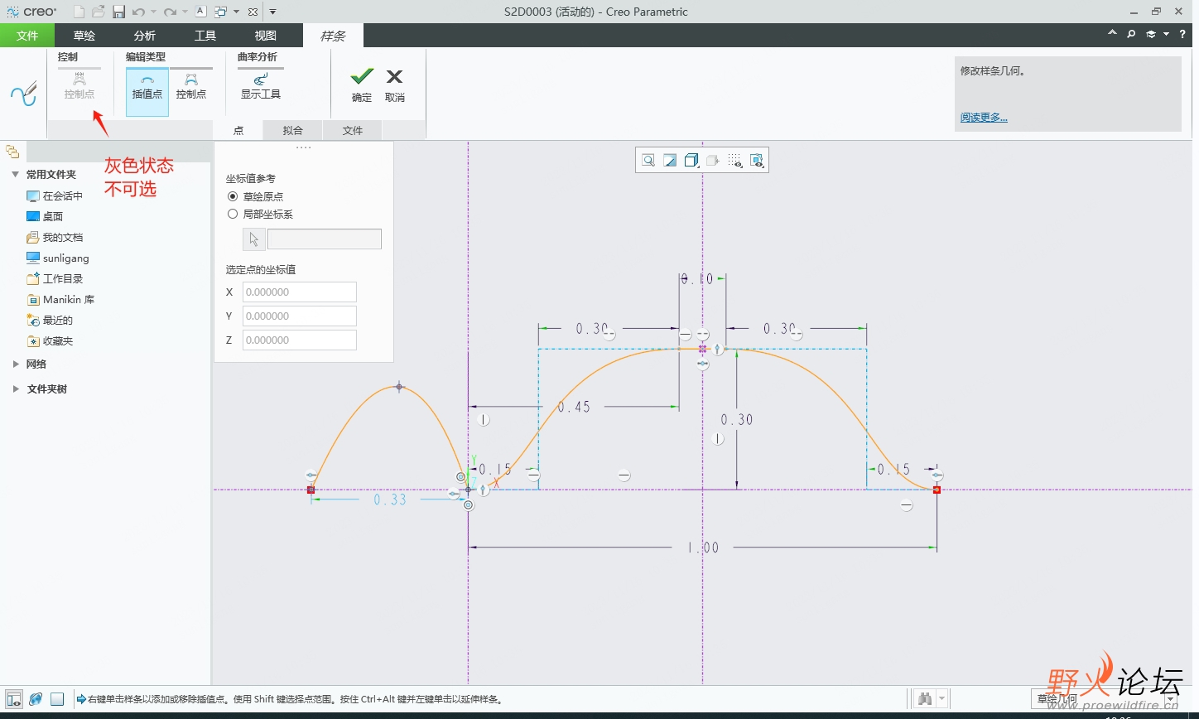Toggle navigator pane icon in status bar

14,699
